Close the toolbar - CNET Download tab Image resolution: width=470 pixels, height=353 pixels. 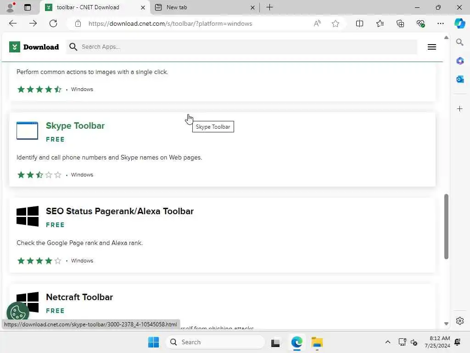point(143,7)
